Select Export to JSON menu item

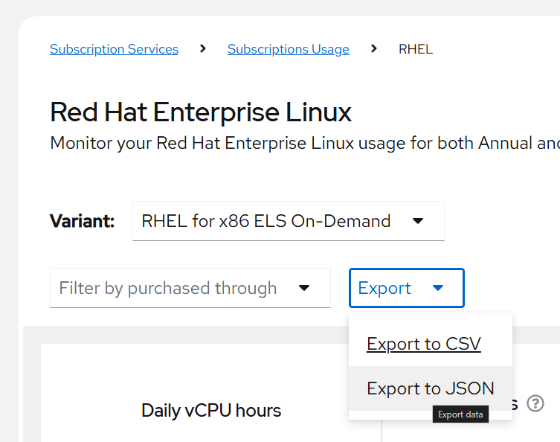click(x=430, y=388)
